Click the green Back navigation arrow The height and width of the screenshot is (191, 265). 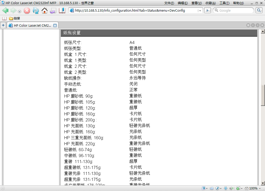click(5, 11)
